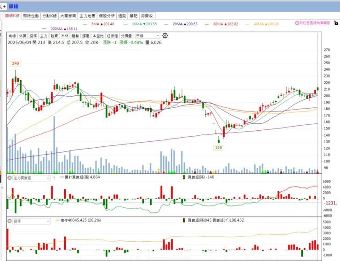This screenshot has width=340, height=261.
Task: Toggle the 主力 overlay
Action: tap(44, 36)
